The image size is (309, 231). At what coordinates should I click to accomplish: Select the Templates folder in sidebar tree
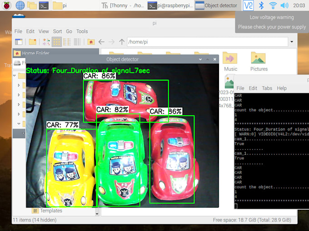(47, 211)
